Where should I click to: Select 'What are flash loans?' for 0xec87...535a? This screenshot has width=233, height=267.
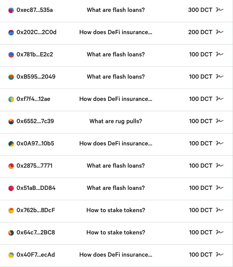click(x=116, y=10)
